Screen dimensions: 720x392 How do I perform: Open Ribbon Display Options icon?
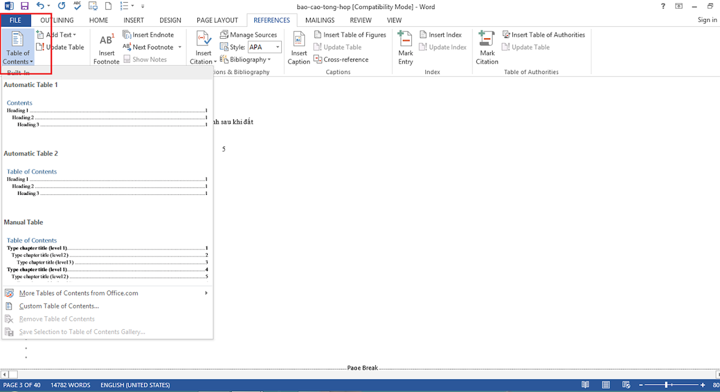click(679, 6)
